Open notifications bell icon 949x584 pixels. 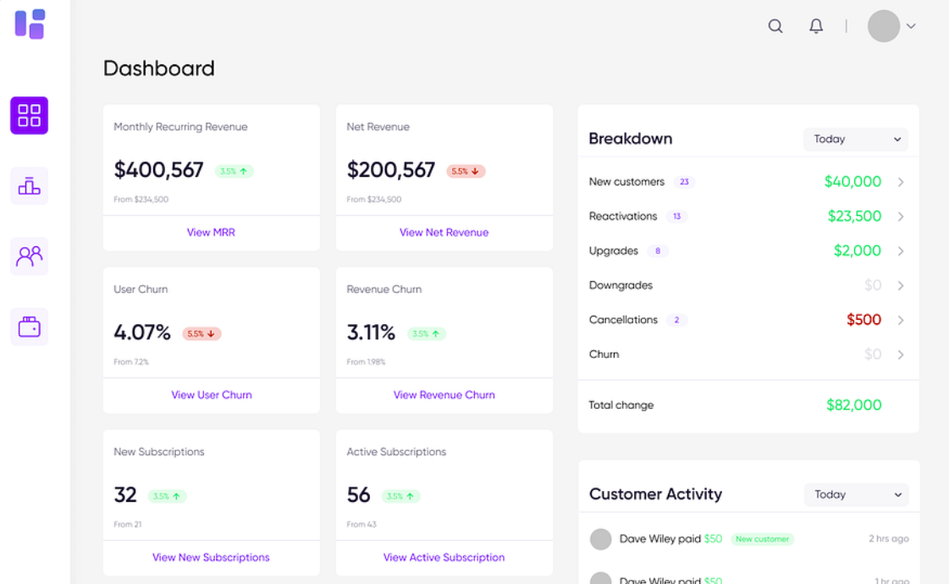coord(816,26)
